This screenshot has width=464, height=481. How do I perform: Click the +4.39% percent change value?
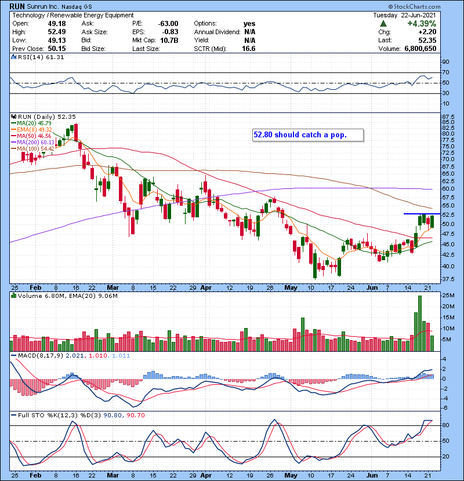pyautogui.click(x=422, y=24)
